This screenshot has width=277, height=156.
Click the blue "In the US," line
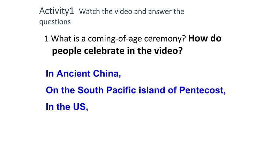coord(67,107)
